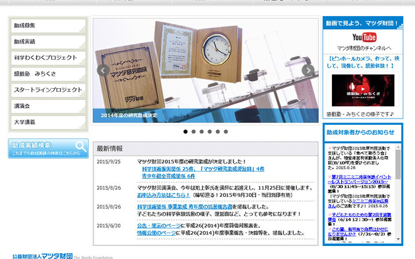
Task: Open the 講演会 sidebar item
Action: pyautogui.click(x=49, y=106)
